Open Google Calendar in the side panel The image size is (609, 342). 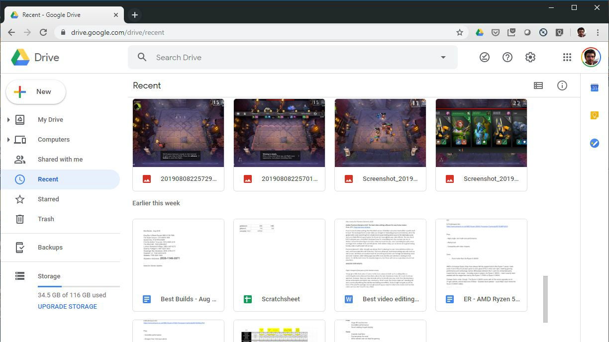(x=595, y=88)
